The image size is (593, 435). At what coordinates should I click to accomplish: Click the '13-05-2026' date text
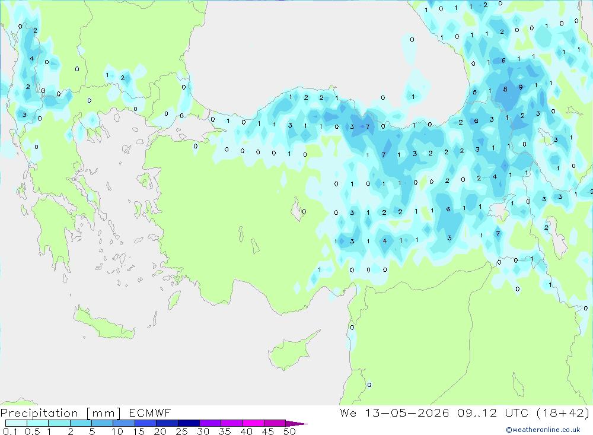407,413
